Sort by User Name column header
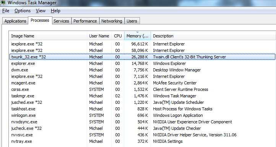Screen dimensions: 276x147 coord(99,36)
